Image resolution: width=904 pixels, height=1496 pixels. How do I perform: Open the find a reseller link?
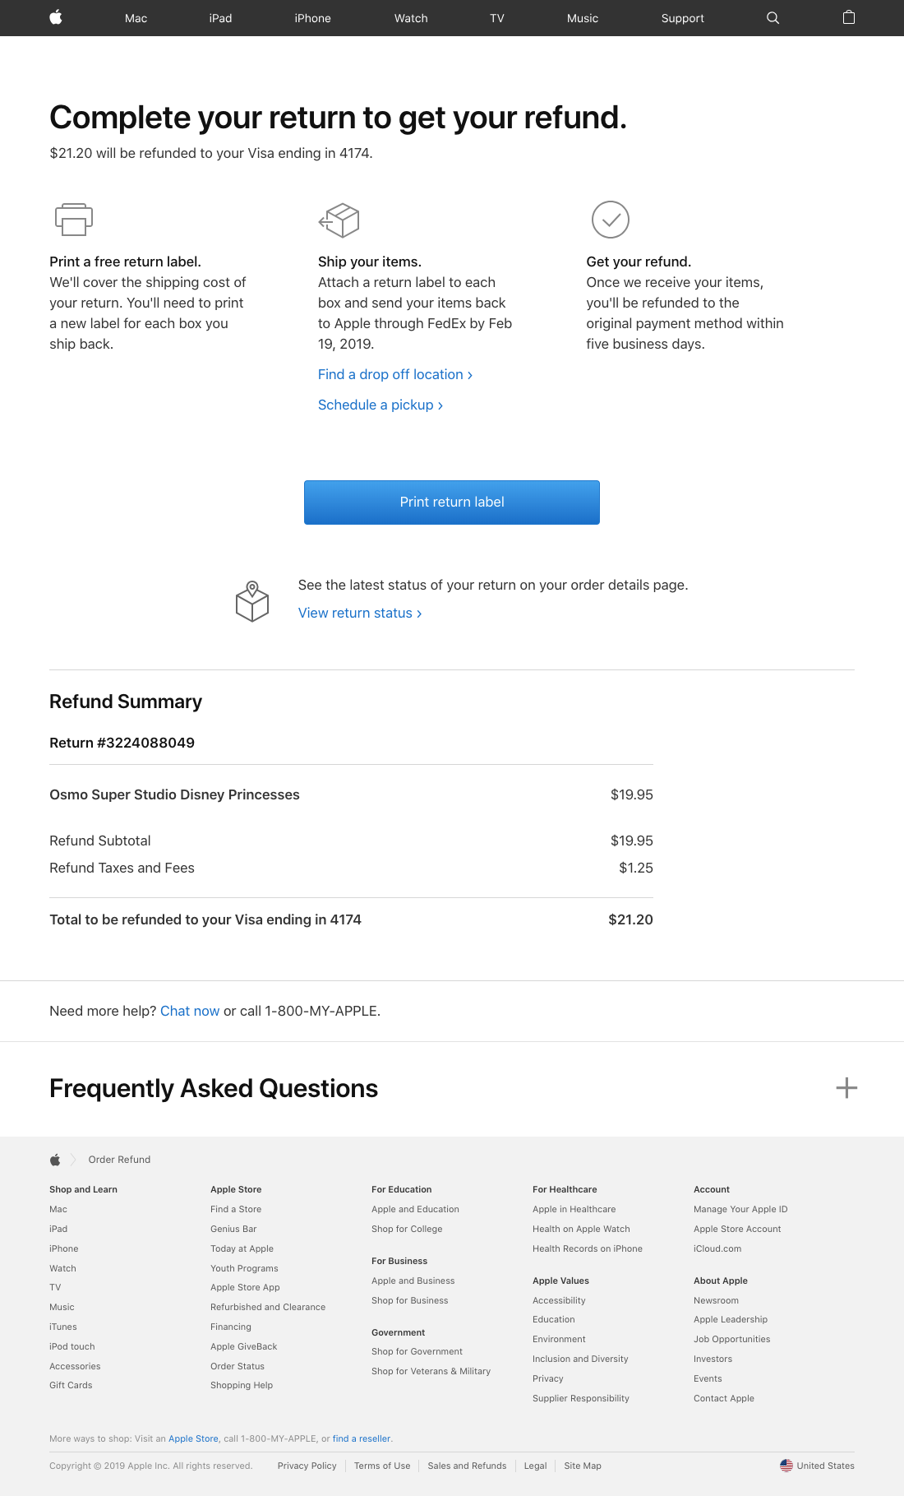(x=362, y=1438)
